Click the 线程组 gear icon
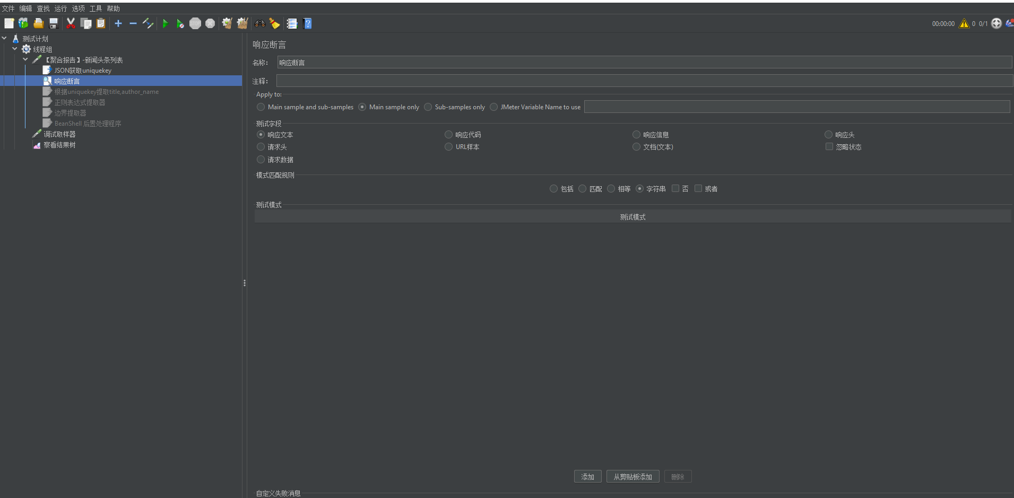This screenshot has height=498, width=1014. click(26, 49)
